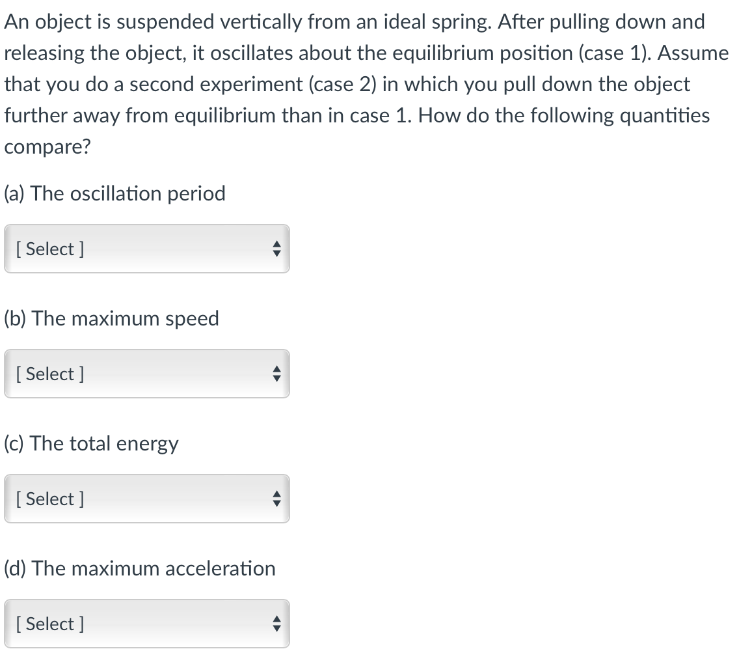This screenshot has width=752, height=664.
Task: Open the Select dropdown under total energy
Action: pos(146,499)
